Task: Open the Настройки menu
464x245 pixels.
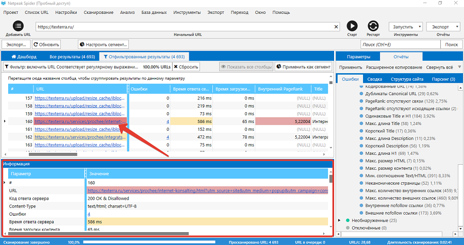Action: (x=66, y=12)
